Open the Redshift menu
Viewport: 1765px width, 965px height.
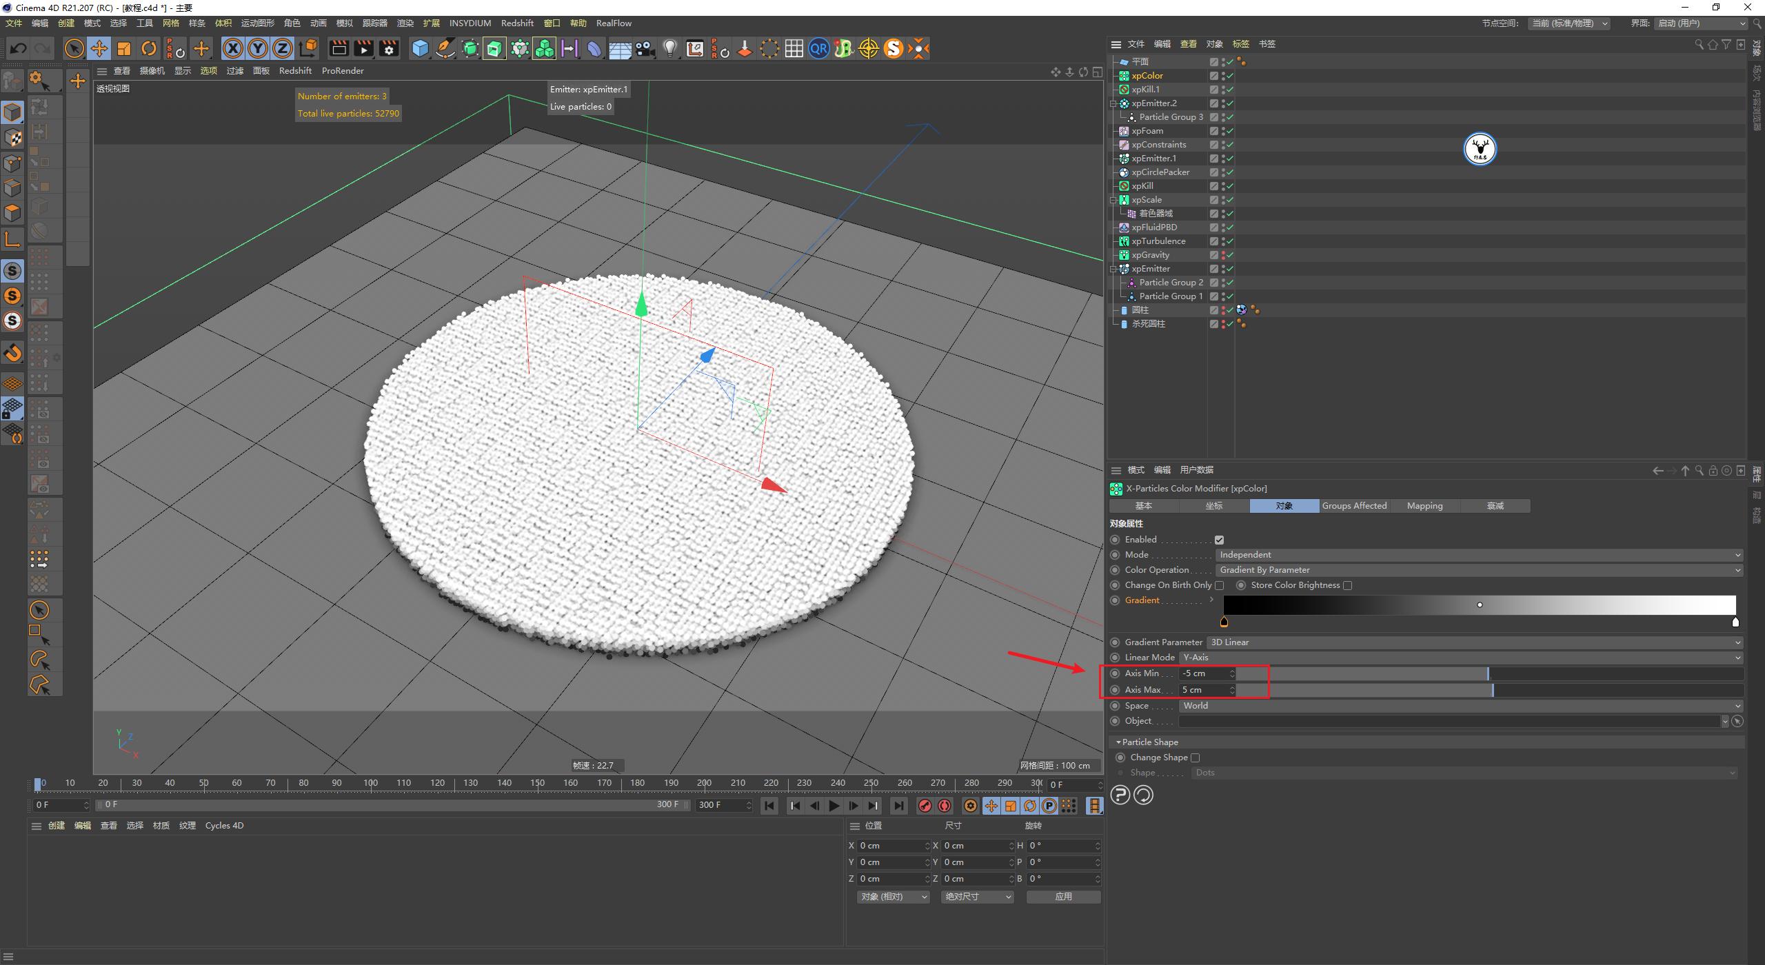517,23
